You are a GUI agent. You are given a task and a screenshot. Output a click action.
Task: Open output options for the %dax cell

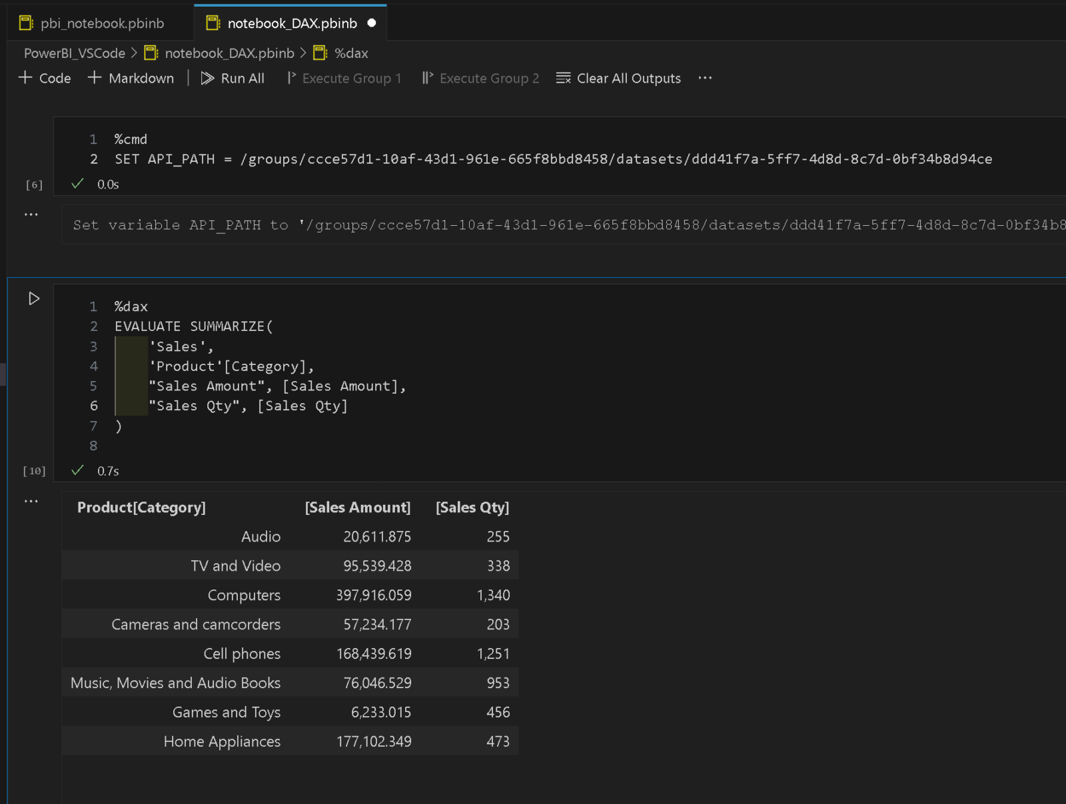(31, 501)
